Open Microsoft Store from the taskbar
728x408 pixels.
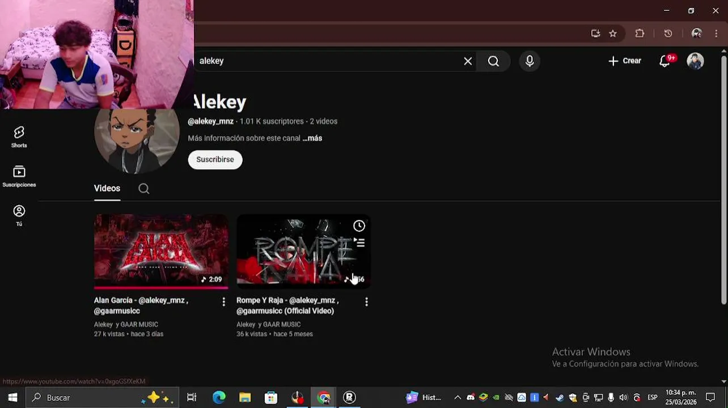(x=271, y=398)
